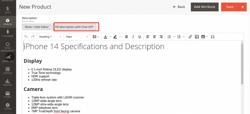Open the Reports menu
The width and height of the screenshot is (250, 114).
pos(8,83)
